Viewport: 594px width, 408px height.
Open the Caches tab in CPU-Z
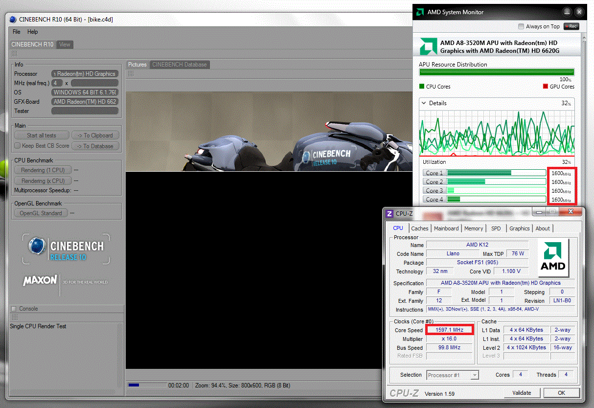coord(420,228)
